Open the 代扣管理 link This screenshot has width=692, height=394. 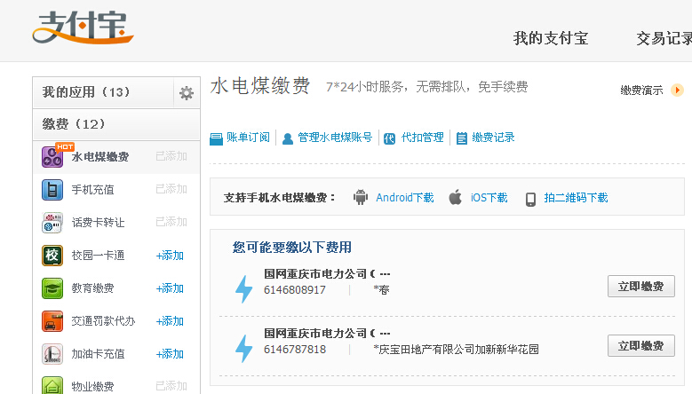[422, 138]
